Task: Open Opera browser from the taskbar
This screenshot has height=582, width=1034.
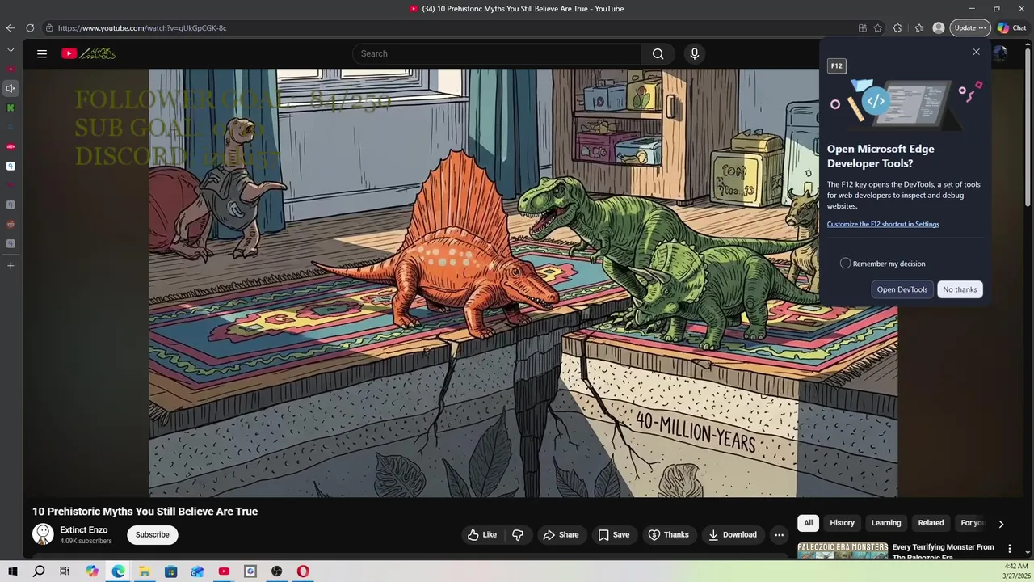Action: click(x=303, y=571)
